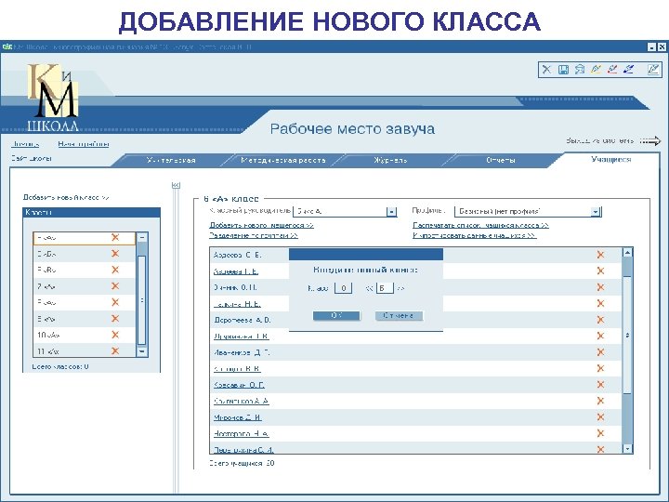
Task: Click the scissors icon in the top toolbar
Action: coord(546,69)
